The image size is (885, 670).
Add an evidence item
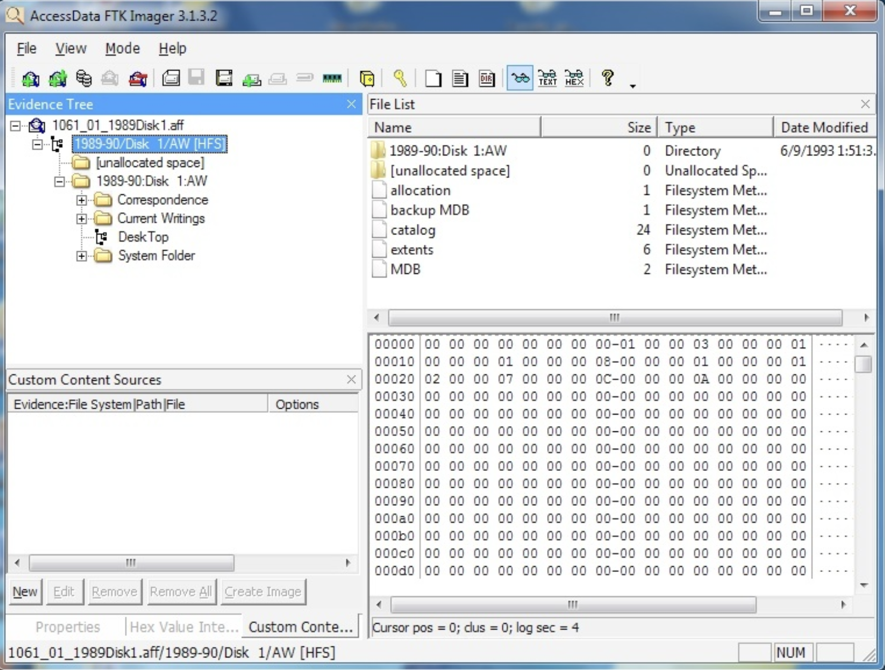coord(30,78)
